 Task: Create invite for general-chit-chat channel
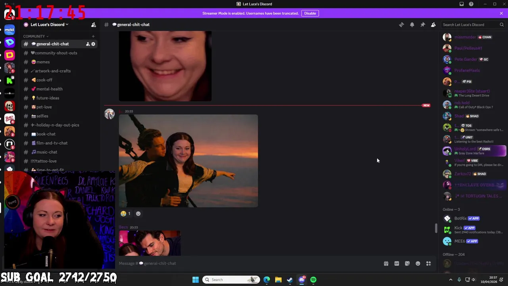click(x=88, y=44)
